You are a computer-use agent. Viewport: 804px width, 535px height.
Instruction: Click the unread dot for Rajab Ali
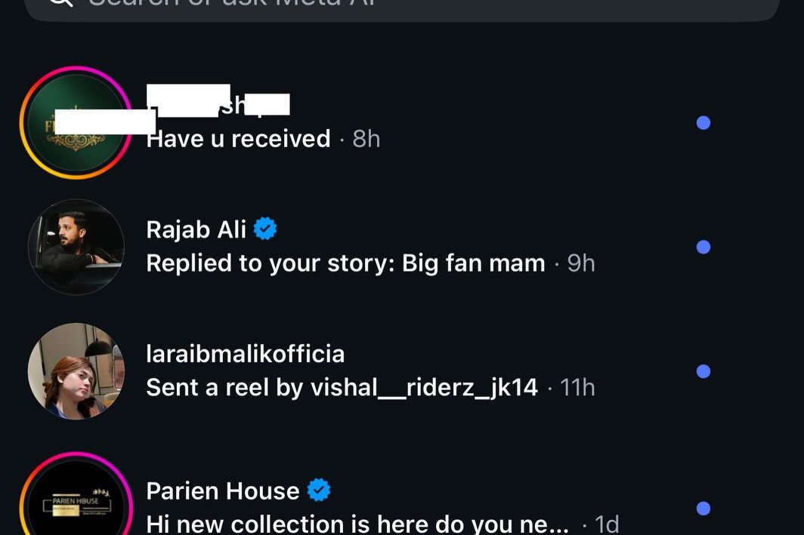click(x=703, y=247)
